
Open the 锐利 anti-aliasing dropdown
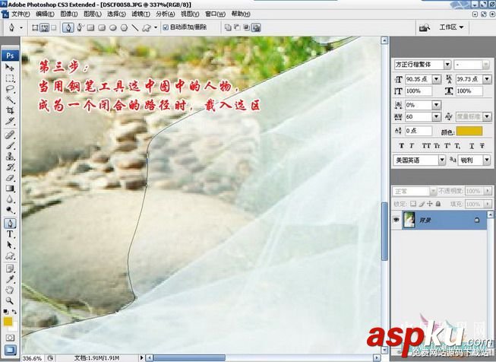pyautogui.click(x=487, y=160)
